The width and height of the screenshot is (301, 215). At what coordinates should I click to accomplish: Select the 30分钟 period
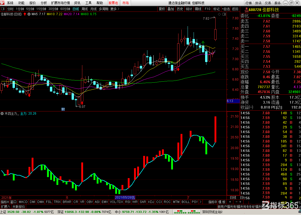click(53, 9)
